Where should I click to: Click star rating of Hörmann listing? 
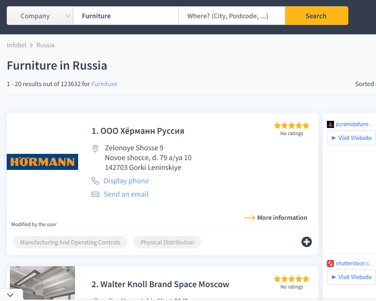coord(292,125)
